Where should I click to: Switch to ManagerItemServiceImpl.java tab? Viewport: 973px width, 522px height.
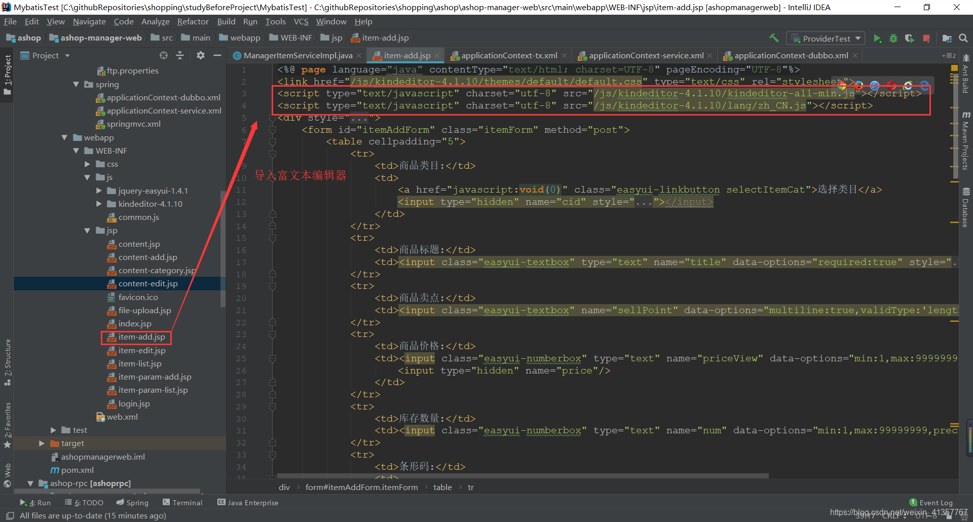tap(297, 56)
